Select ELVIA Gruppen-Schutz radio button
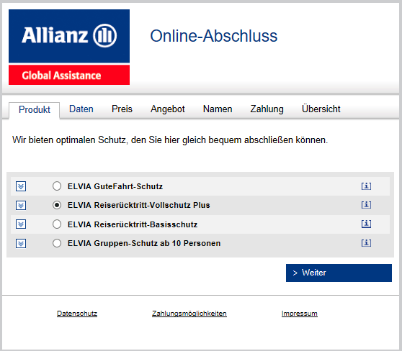Image resolution: width=402 pixels, height=351 pixels. coord(57,243)
